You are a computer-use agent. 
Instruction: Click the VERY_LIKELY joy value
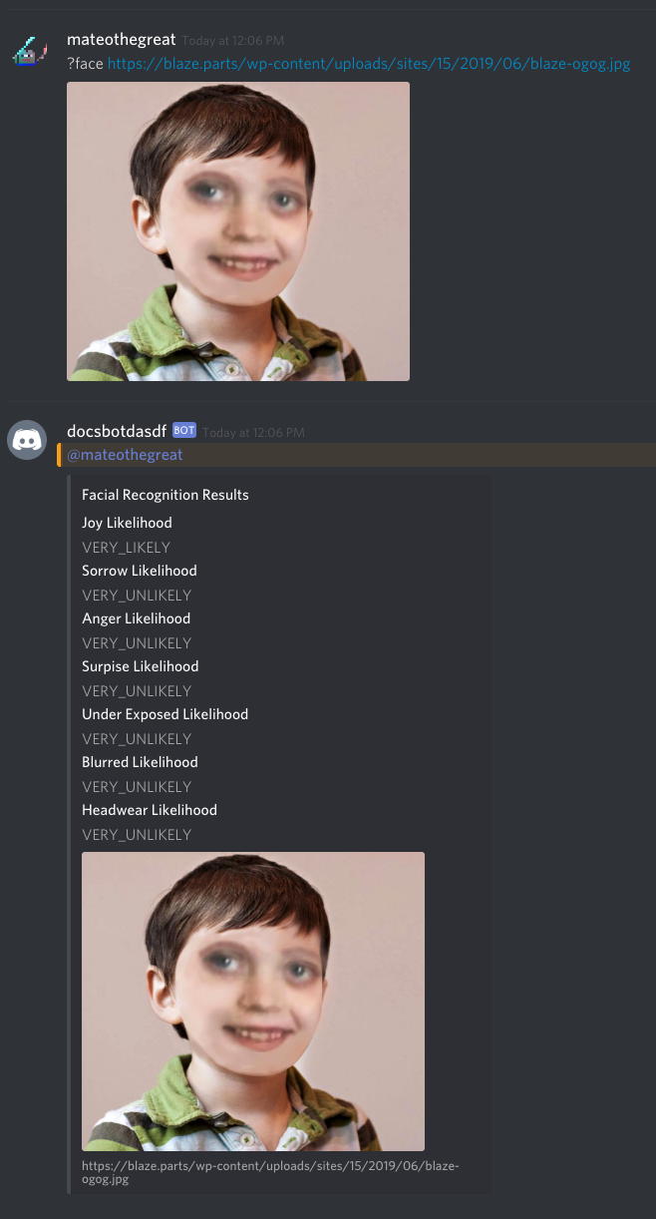pos(127,547)
